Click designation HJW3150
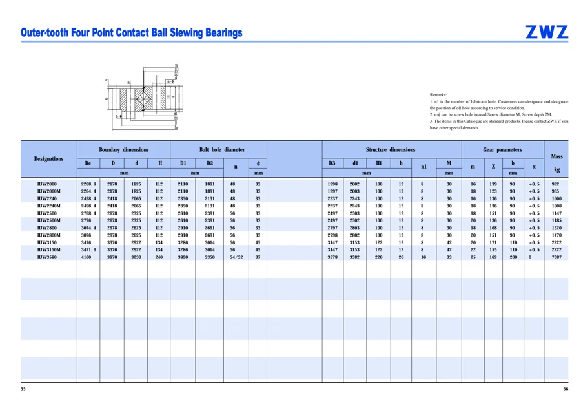 (47, 242)
